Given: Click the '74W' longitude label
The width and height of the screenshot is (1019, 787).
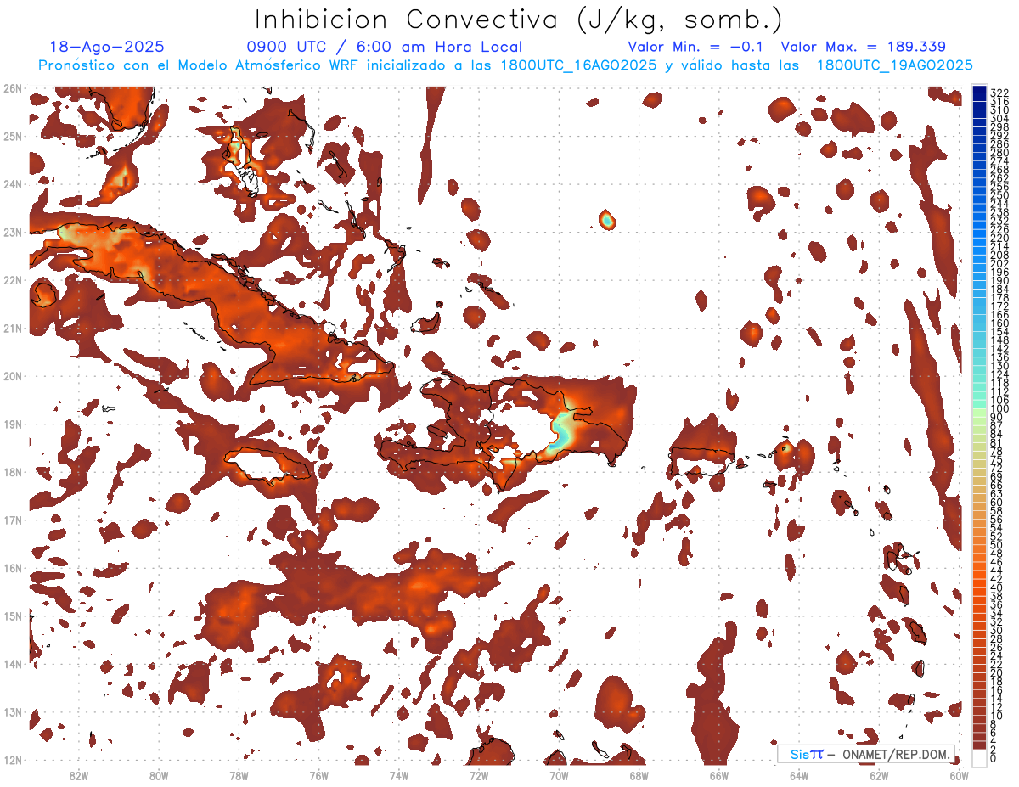Looking at the screenshot, I should pyautogui.click(x=399, y=775).
